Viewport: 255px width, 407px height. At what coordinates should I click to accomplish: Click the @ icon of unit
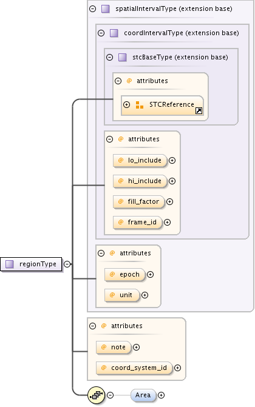click(112, 295)
